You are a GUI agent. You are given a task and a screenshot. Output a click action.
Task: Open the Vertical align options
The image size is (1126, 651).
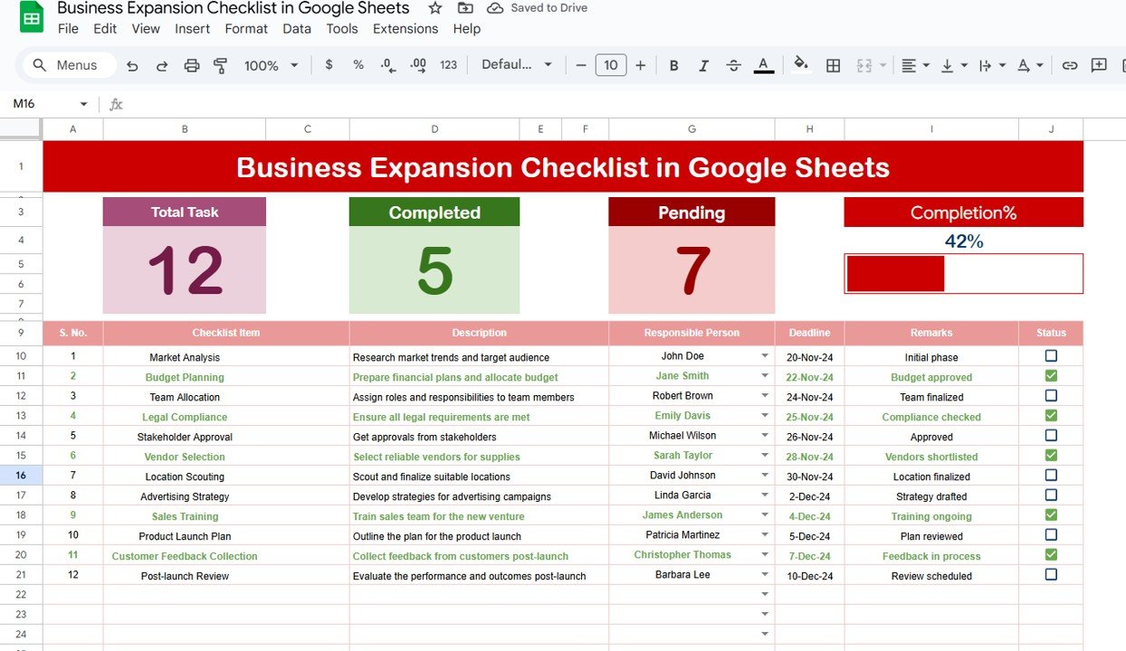tap(954, 65)
